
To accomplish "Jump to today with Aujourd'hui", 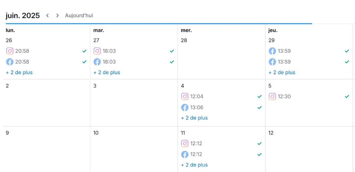I will pyautogui.click(x=79, y=15).
